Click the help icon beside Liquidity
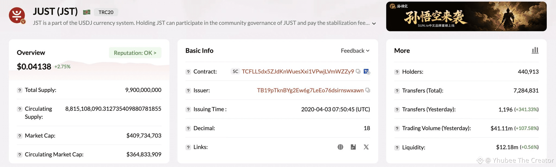This screenshot has width=556, height=167. coord(397,148)
